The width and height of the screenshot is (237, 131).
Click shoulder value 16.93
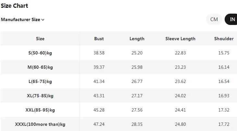pos(224,96)
